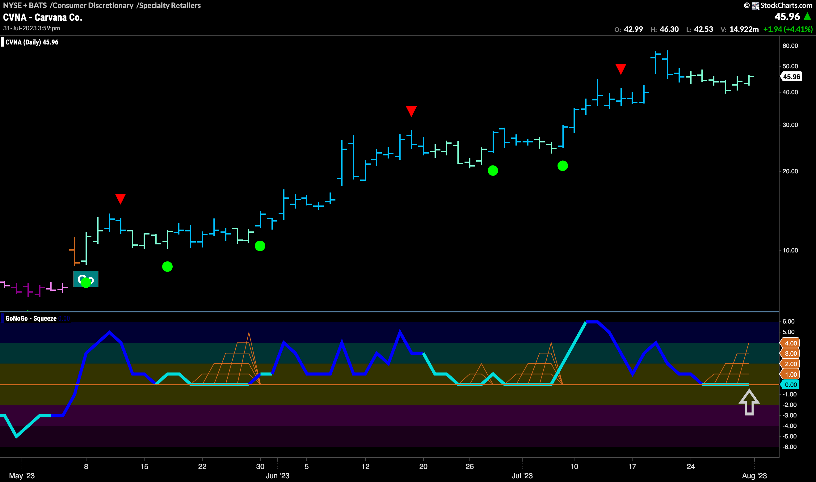Click the open value 42.99
816x482 pixels.
(x=633, y=29)
